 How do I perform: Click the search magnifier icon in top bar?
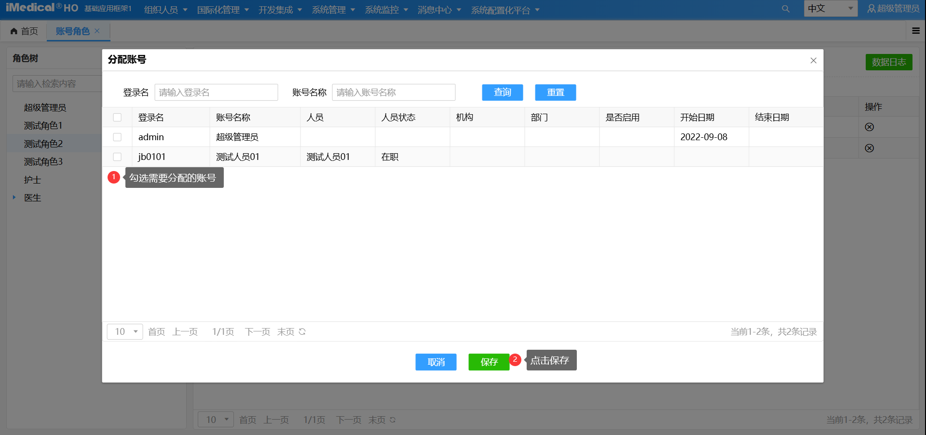[x=786, y=9]
